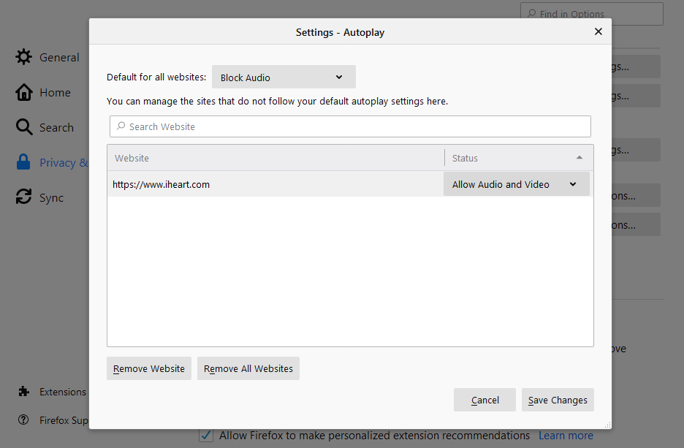Select the https://www.iheart.com row

click(350, 184)
